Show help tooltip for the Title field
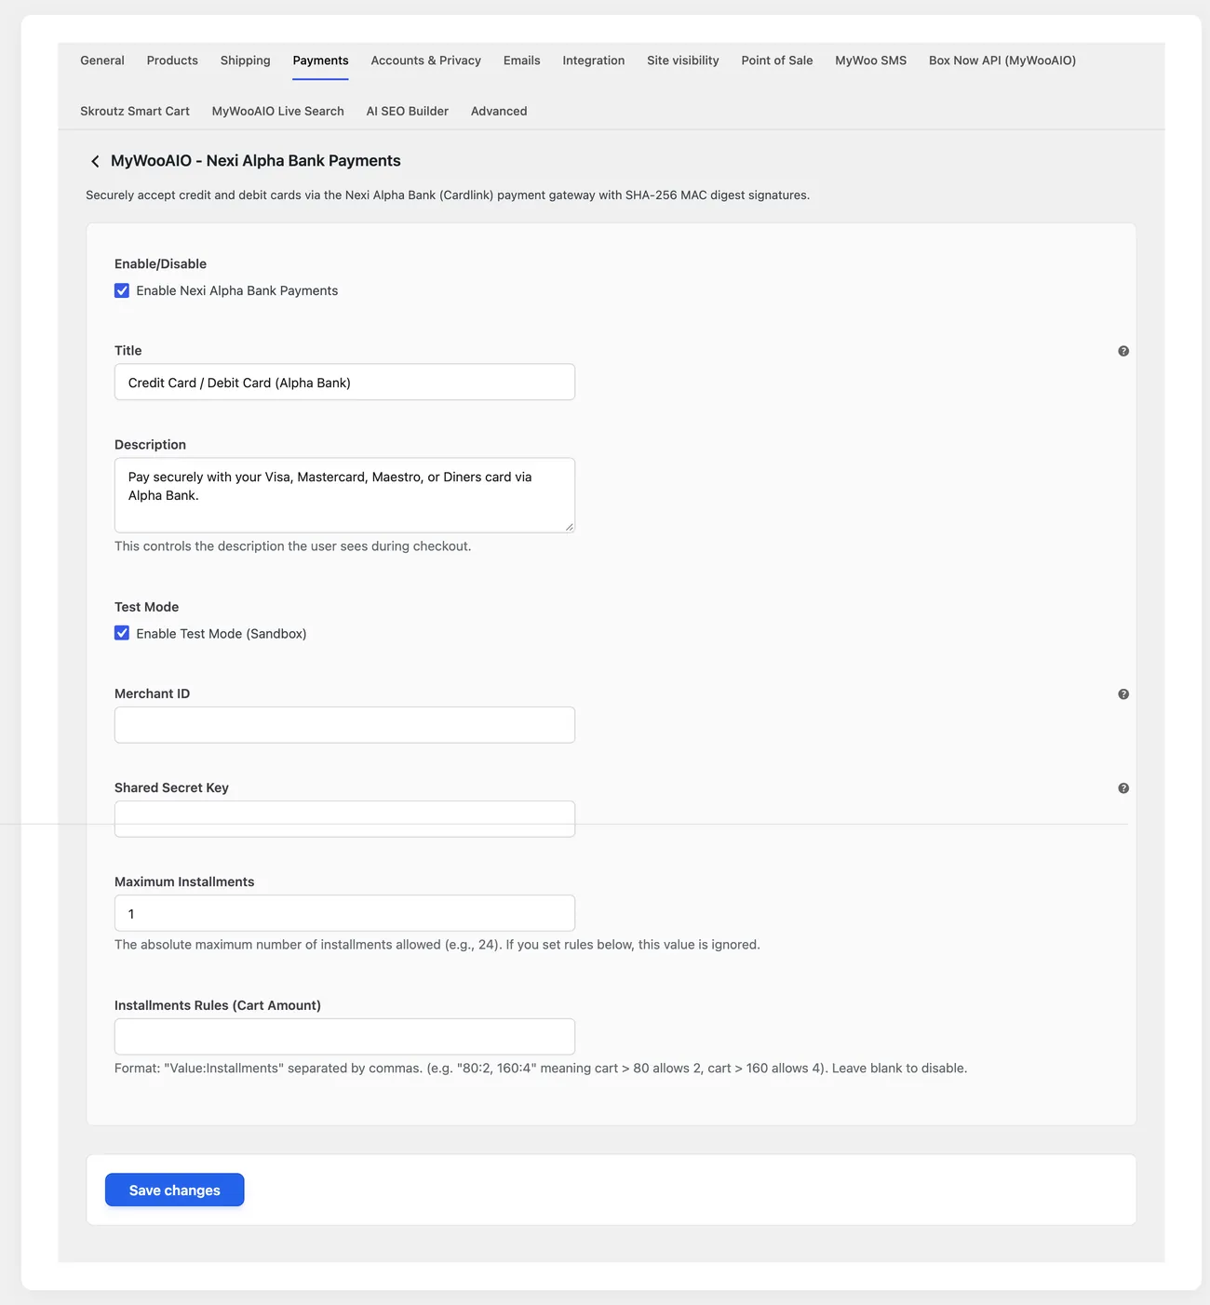 click(x=1123, y=351)
